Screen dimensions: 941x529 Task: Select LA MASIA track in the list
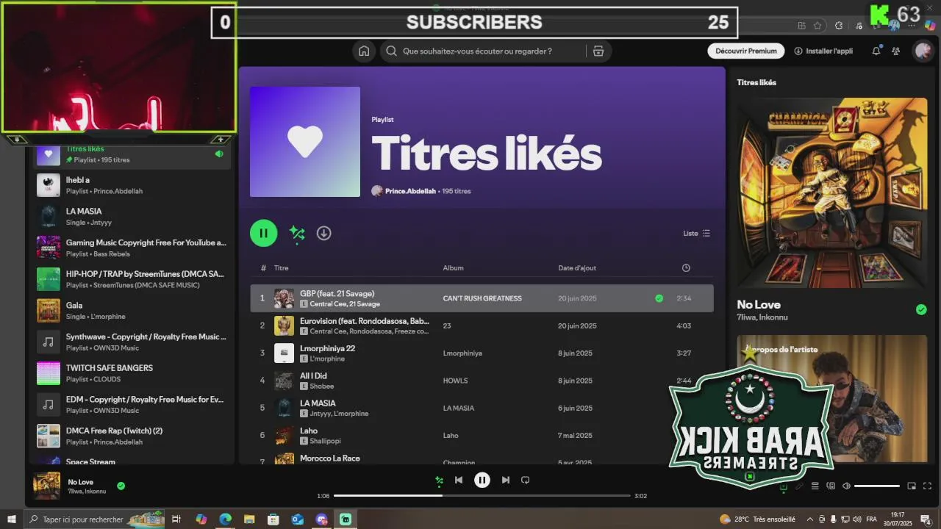tap(318, 403)
